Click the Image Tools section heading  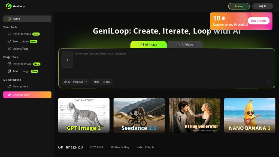coord(11,57)
